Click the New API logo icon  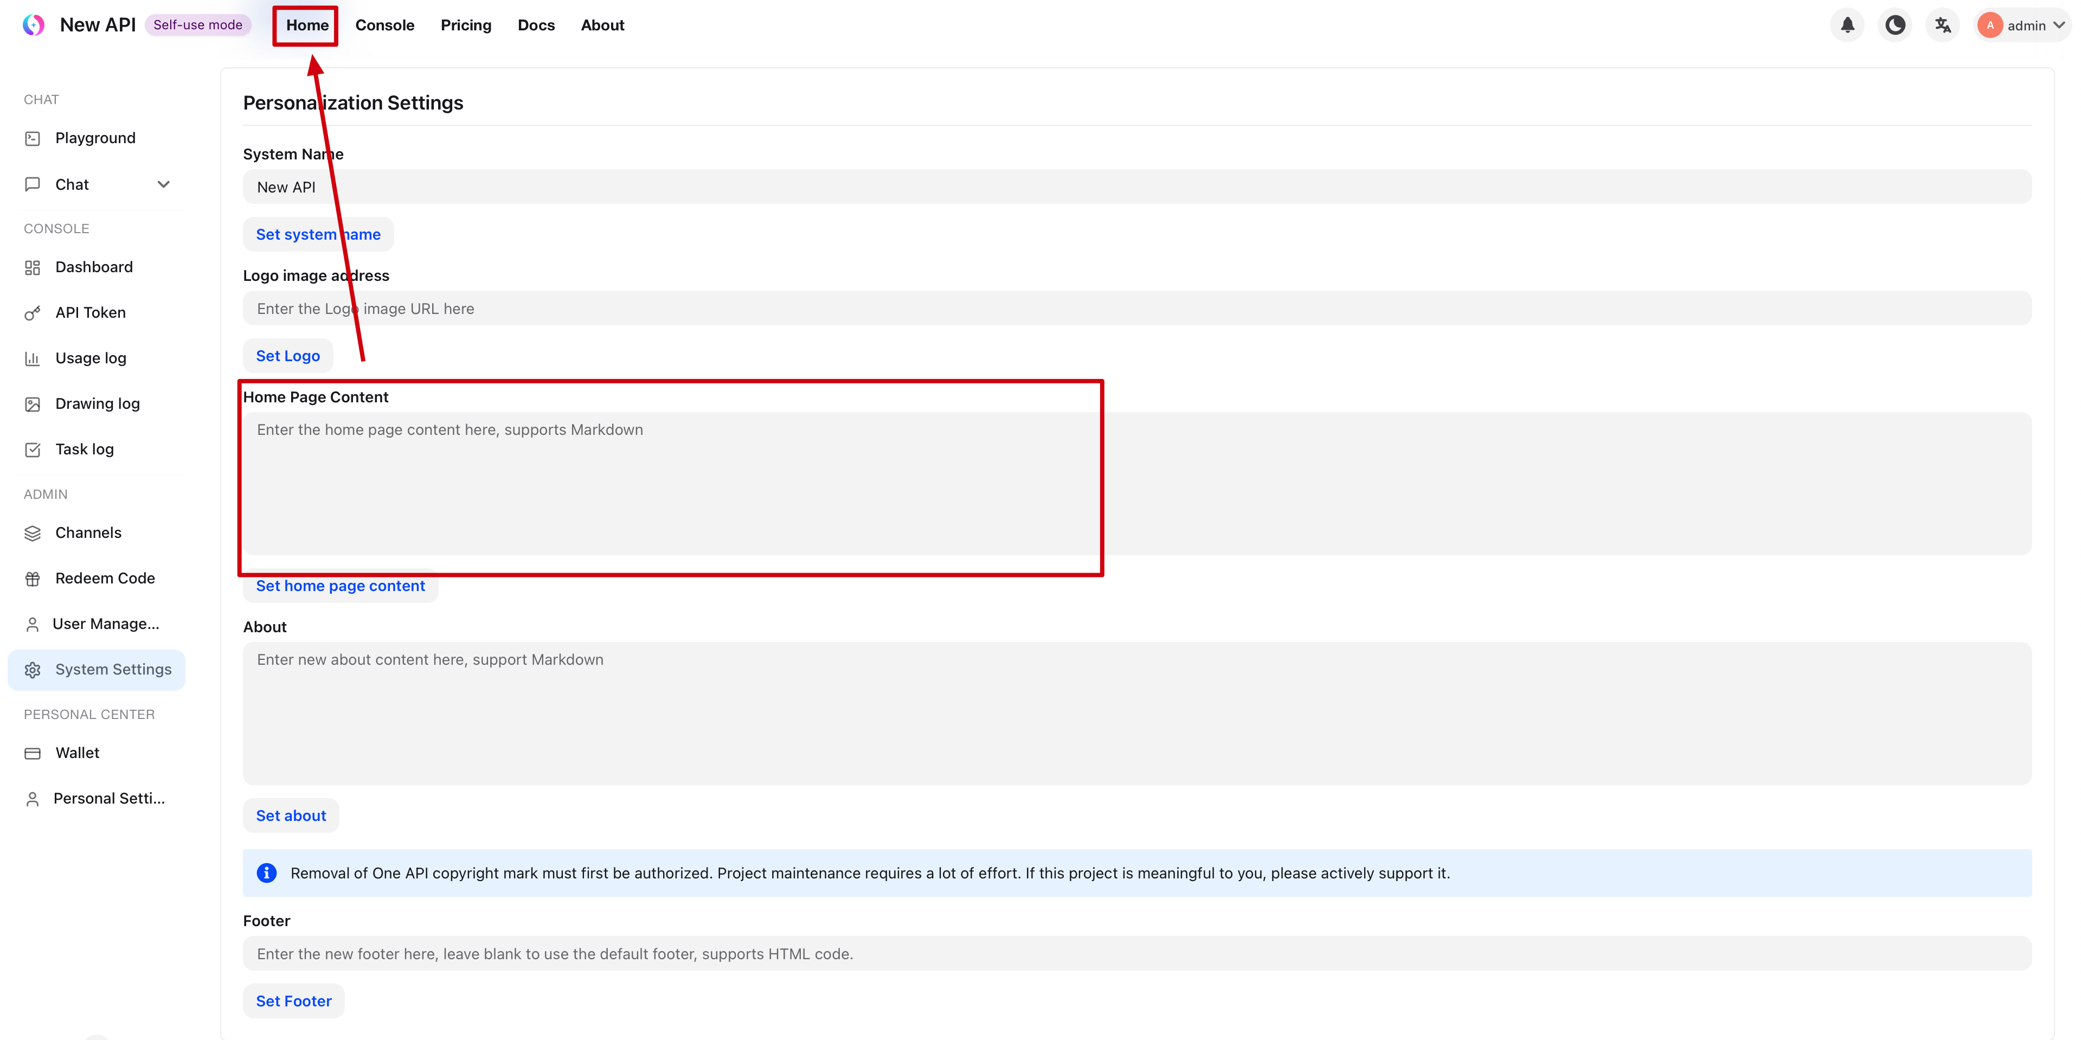point(33,25)
